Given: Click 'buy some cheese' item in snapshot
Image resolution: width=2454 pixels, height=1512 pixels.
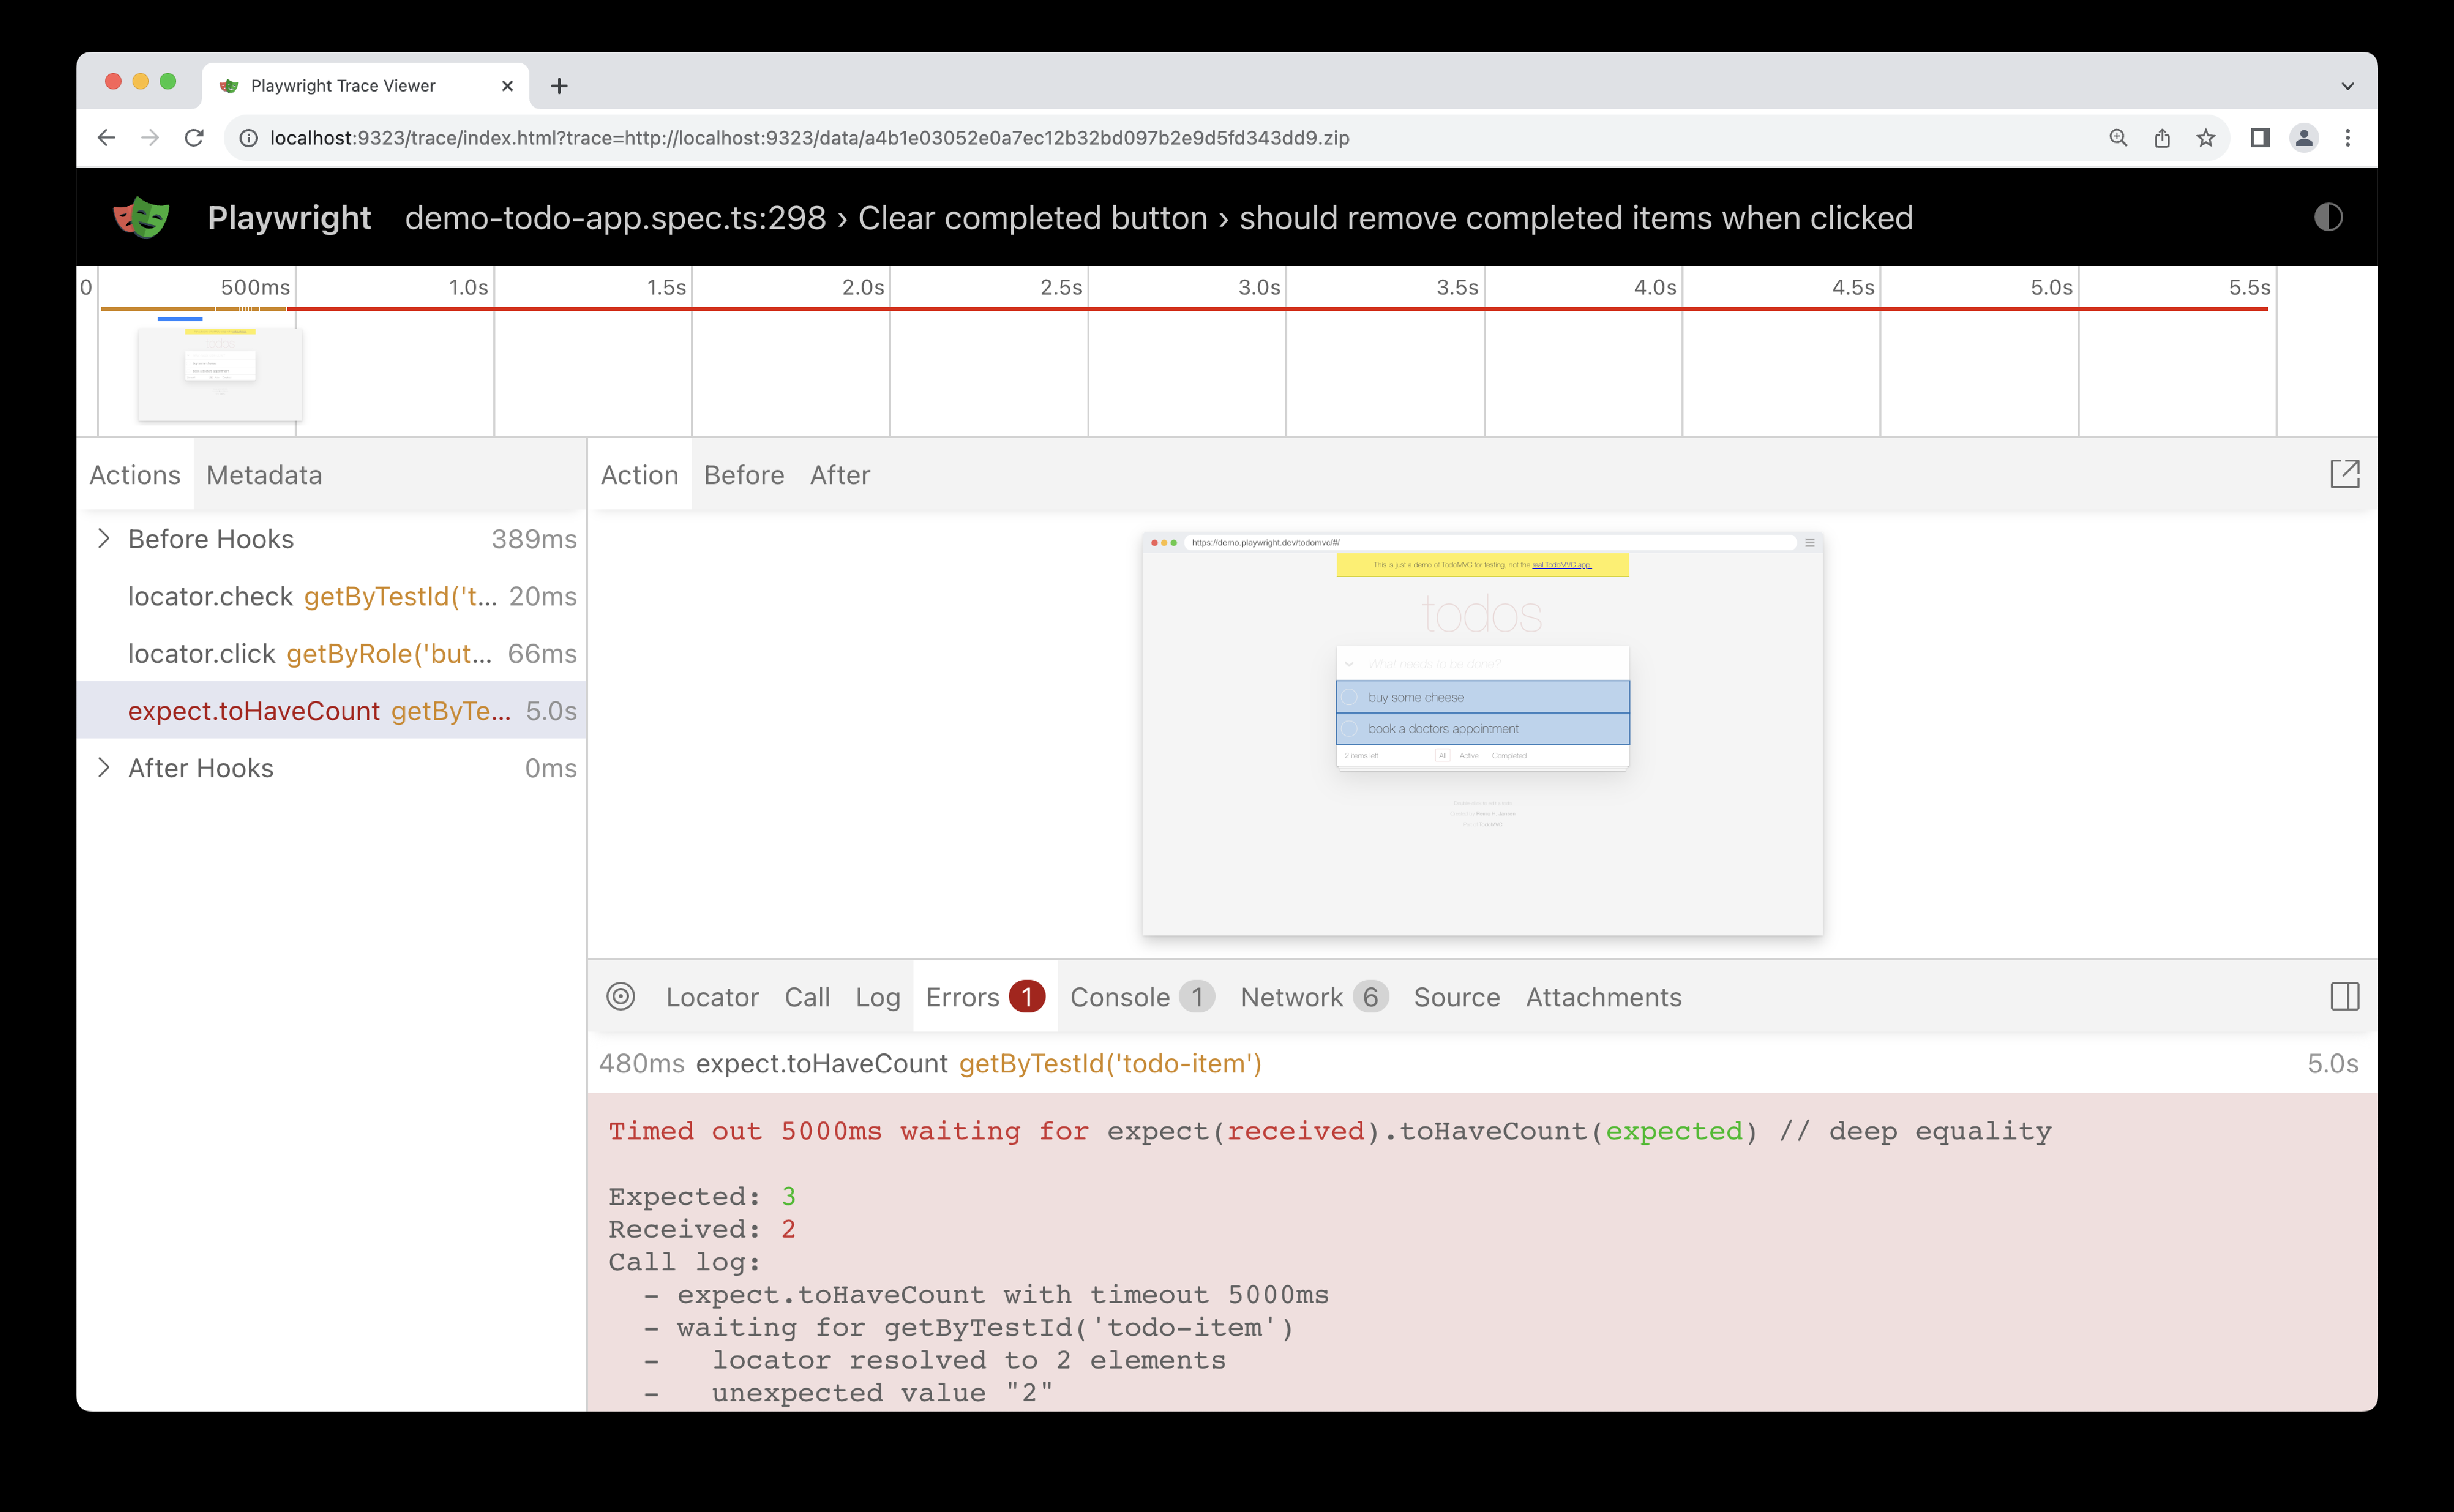Looking at the screenshot, I should [1483, 697].
